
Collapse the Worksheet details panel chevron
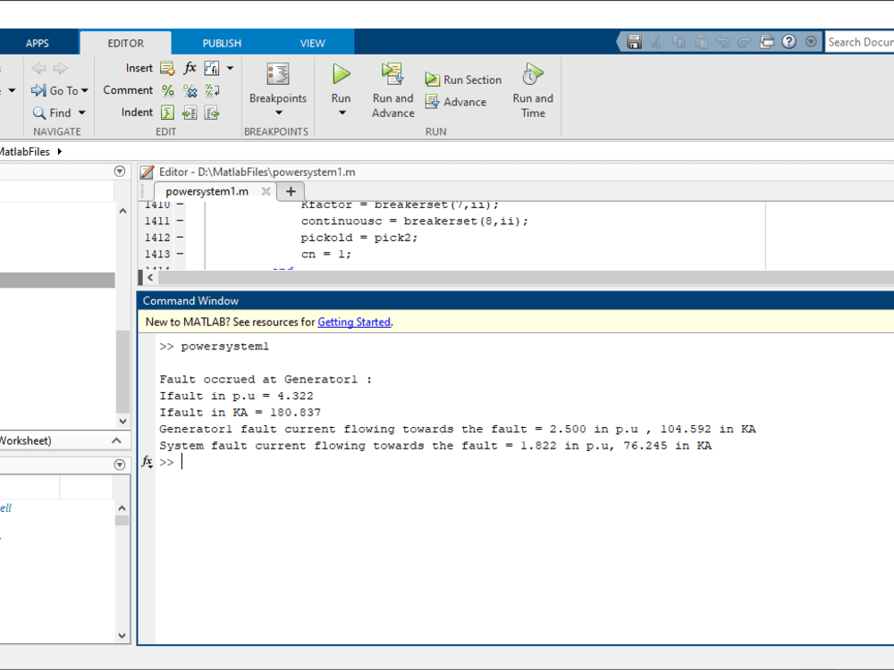[x=116, y=440]
